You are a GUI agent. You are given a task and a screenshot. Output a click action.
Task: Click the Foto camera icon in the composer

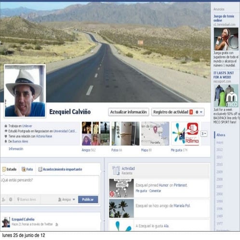coord(24,169)
